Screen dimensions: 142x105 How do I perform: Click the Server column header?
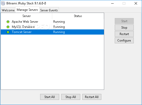click(x=26, y=16)
